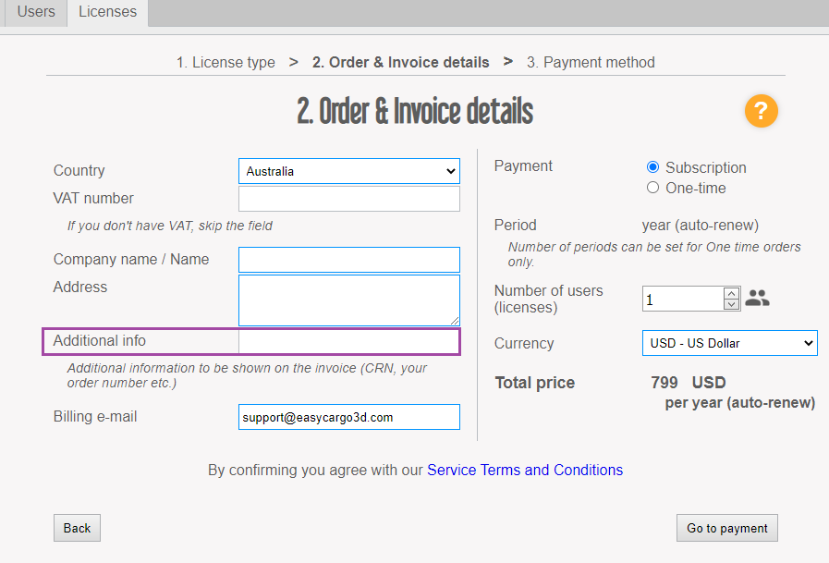Go to step 1 License type

click(226, 62)
